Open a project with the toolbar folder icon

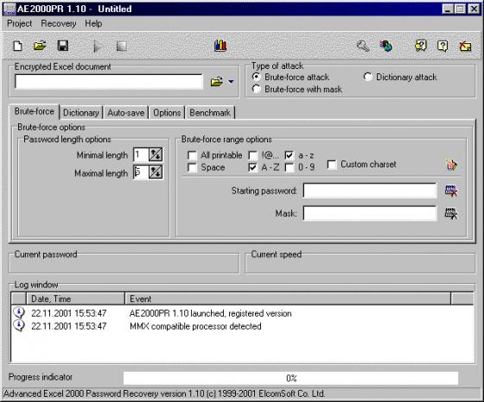40,46
